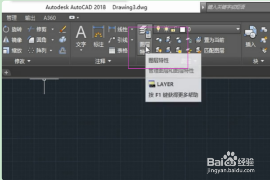The image size is (270, 180).
Task: Toggle layer 0 freeze sun icon
Action: [166, 30]
